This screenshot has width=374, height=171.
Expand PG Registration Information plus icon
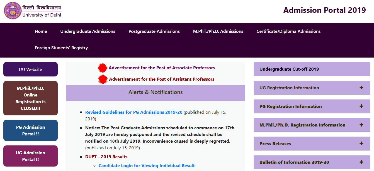pos(361,106)
